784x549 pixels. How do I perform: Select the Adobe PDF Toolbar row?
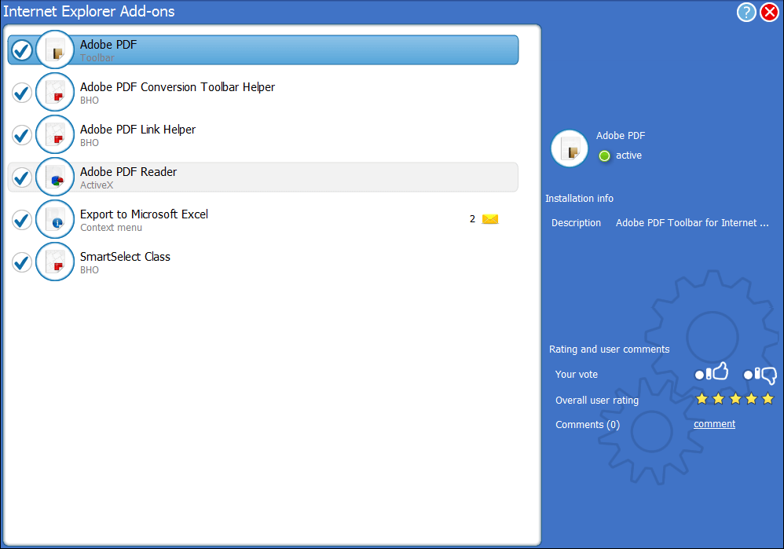tap(263, 50)
